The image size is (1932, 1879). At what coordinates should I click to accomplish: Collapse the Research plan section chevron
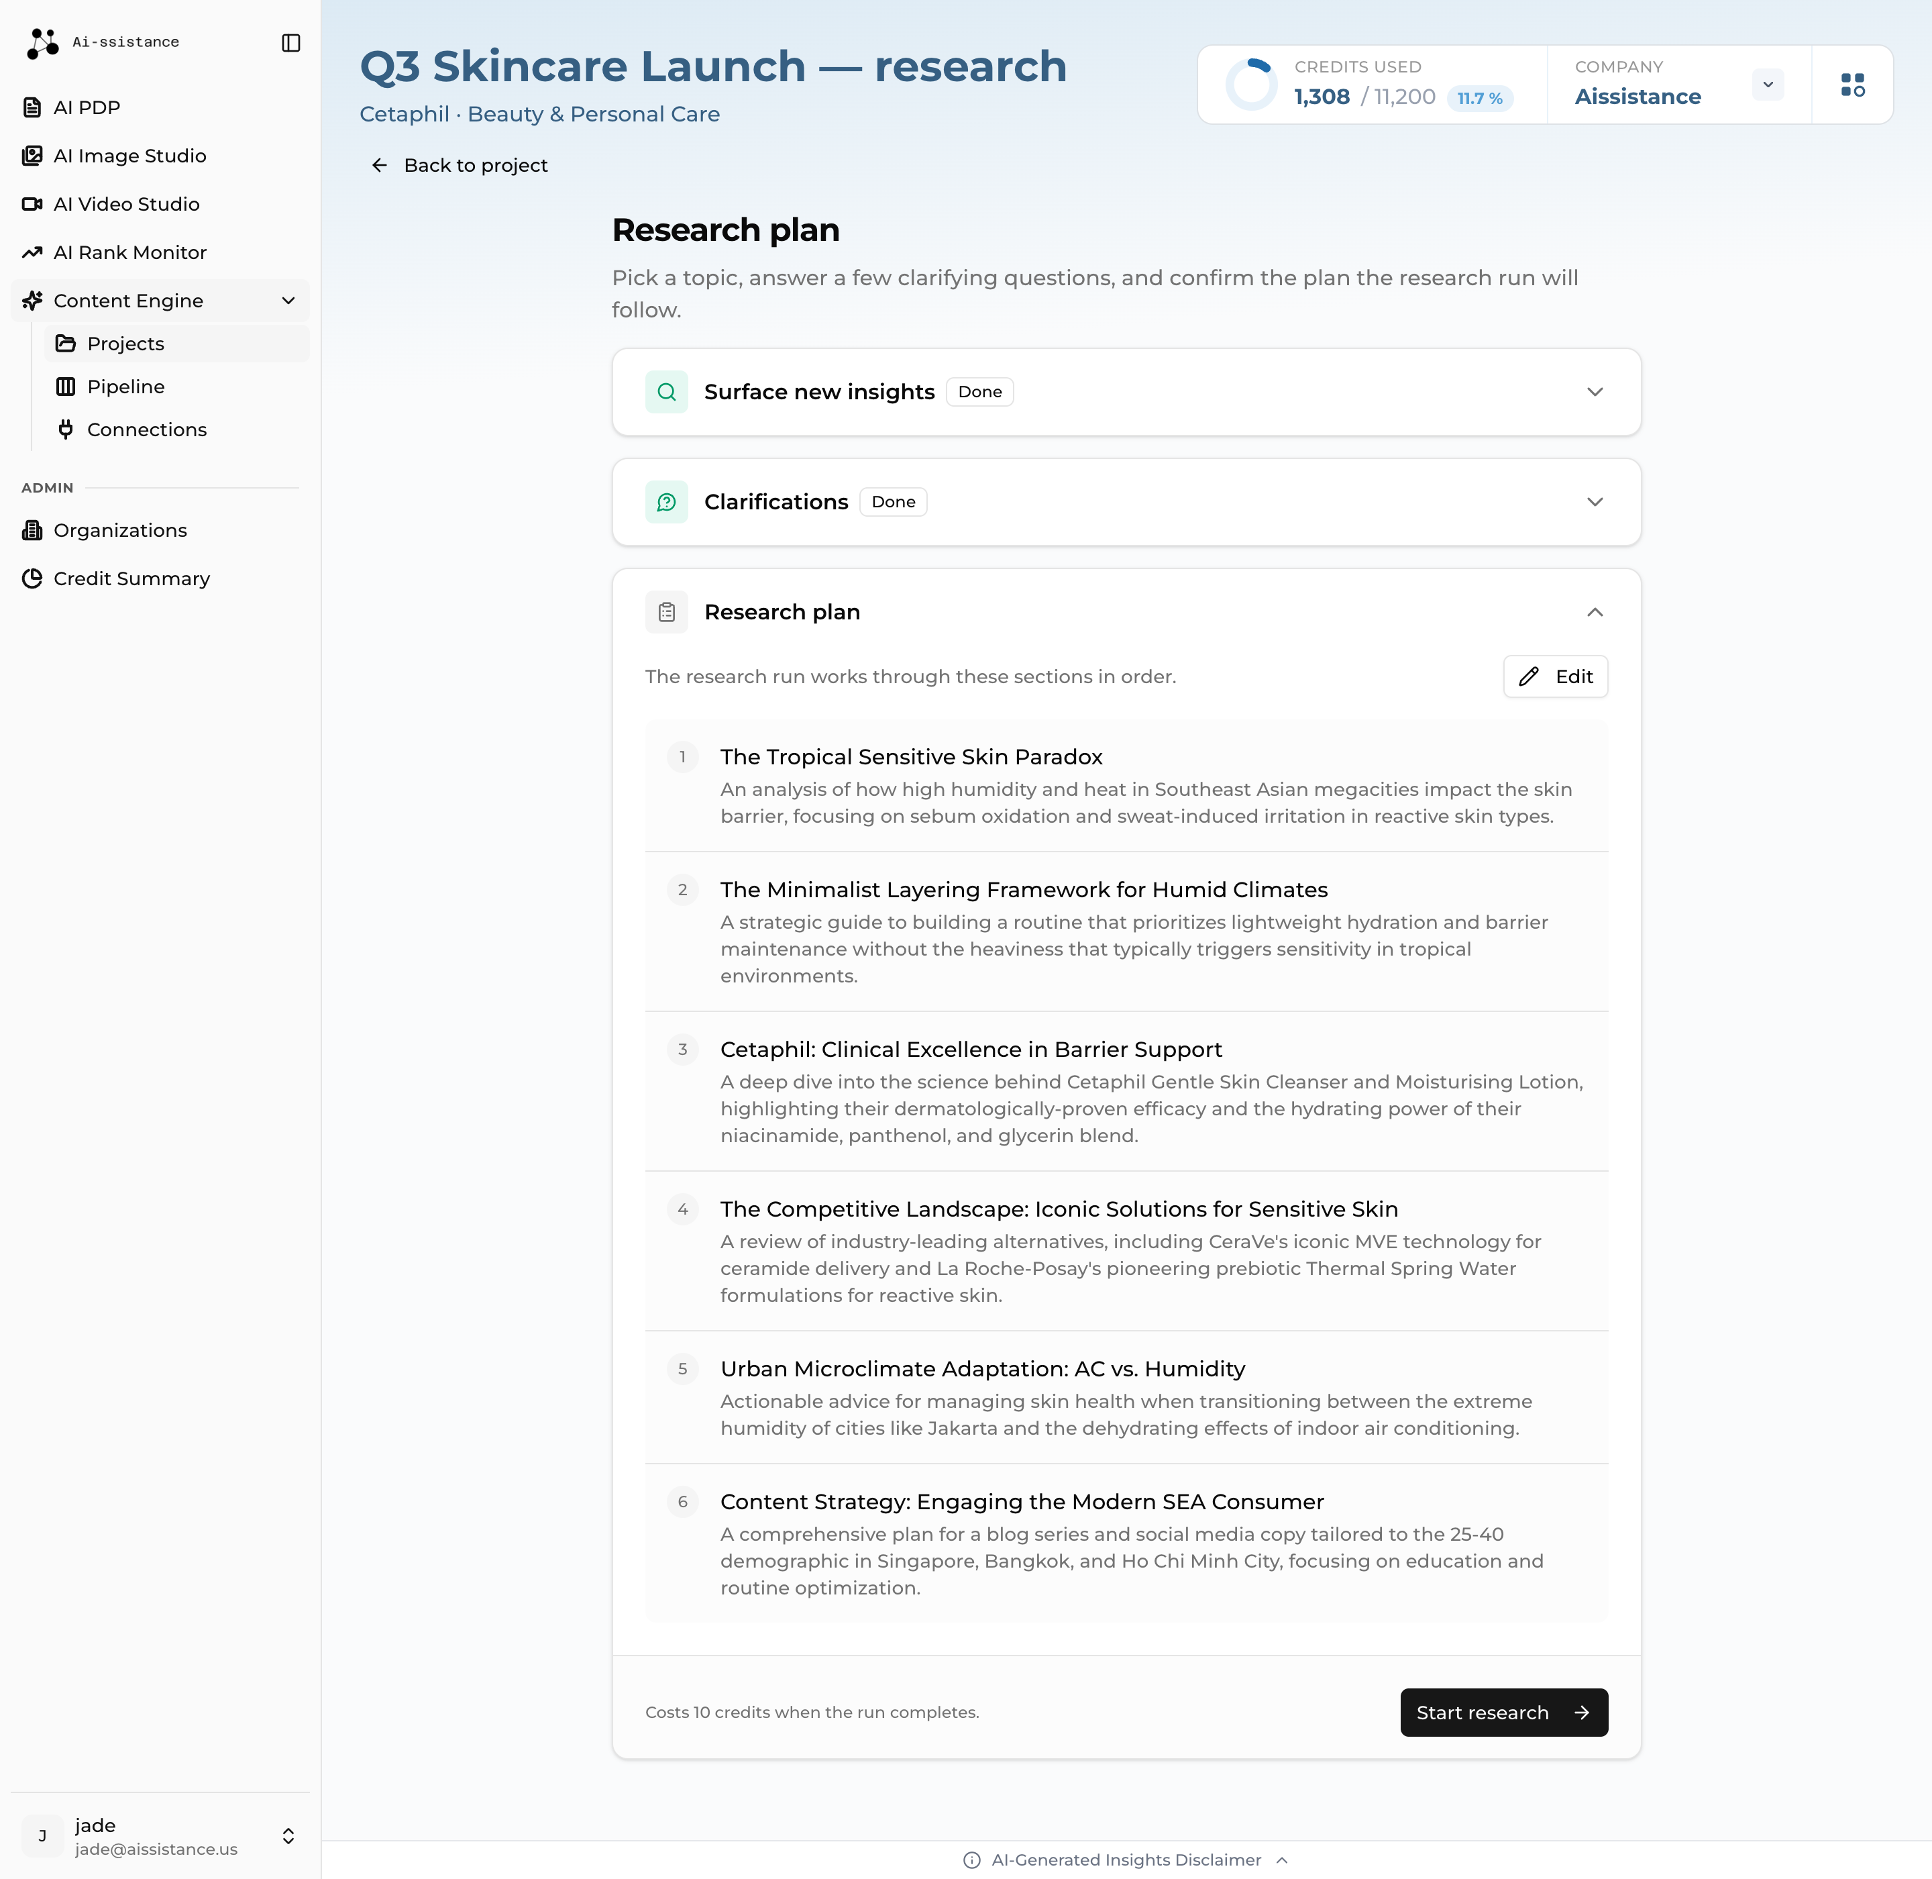1595,612
